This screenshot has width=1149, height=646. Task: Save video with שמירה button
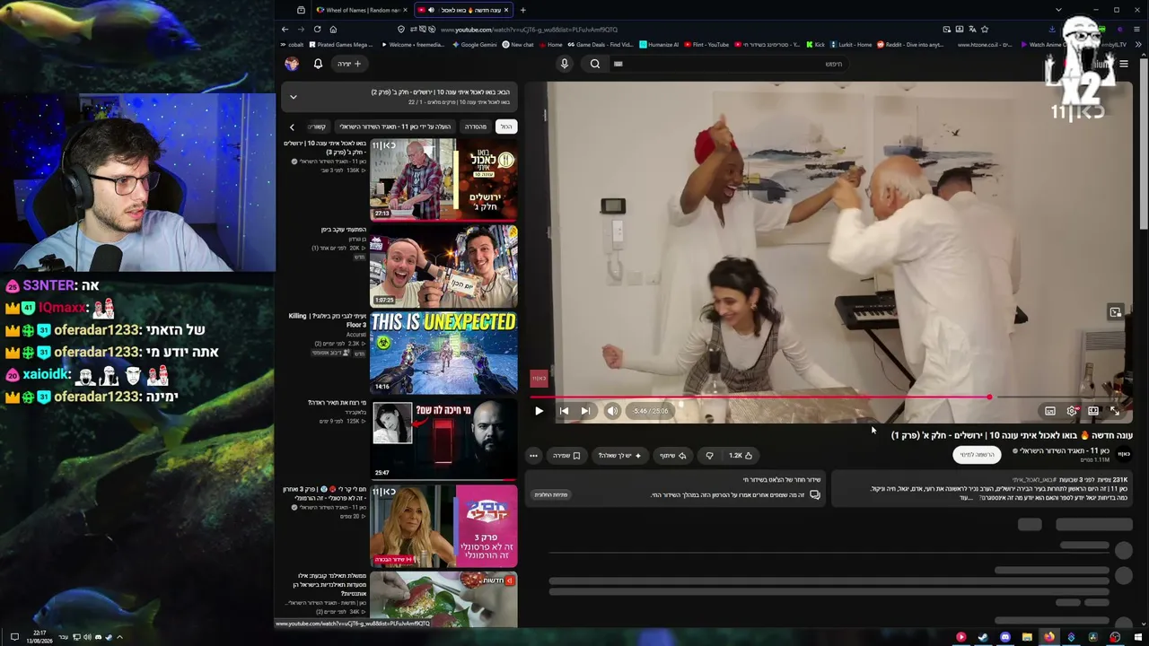[x=566, y=456]
